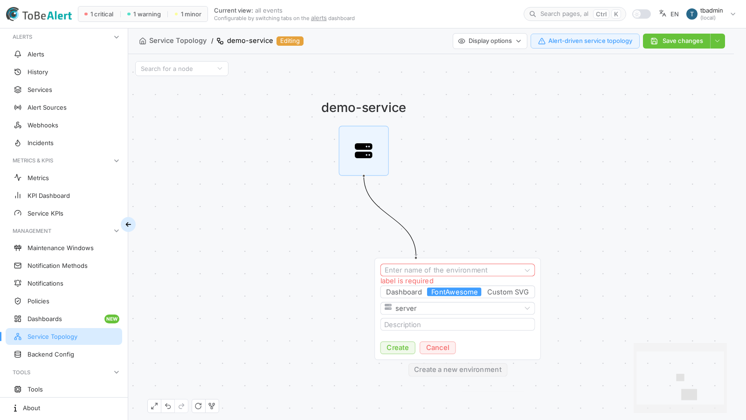Collapse the MANAGEMENT sidebar section
Viewport: 746px width, 420px height.
pyautogui.click(x=117, y=231)
